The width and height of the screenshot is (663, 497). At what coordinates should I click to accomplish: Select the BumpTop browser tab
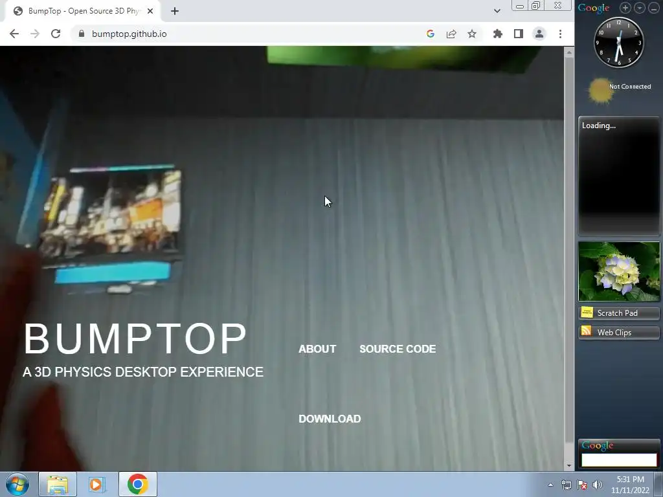[x=82, y=11]
